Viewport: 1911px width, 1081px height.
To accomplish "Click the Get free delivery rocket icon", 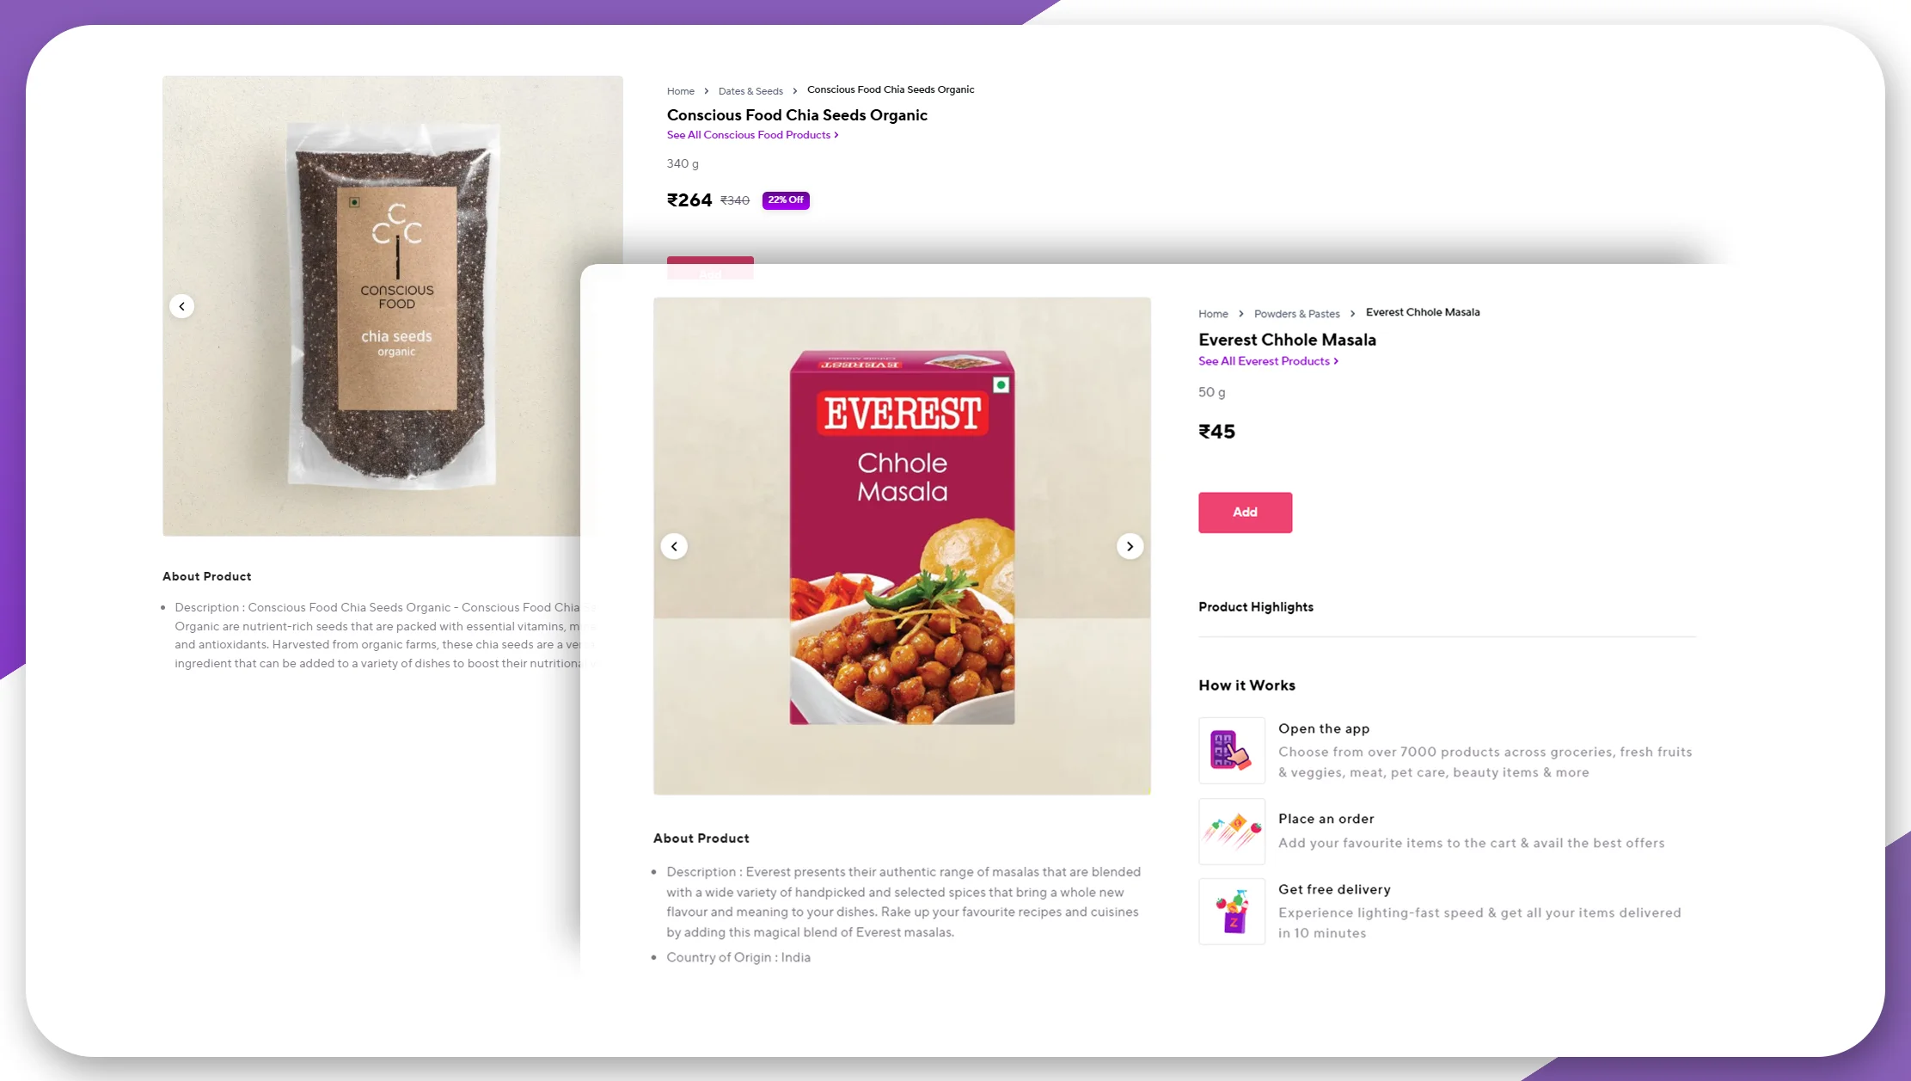I will click(1231, 909).
